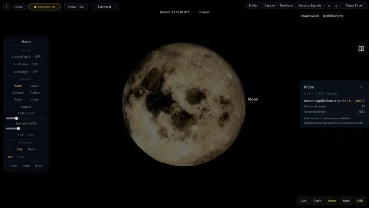Click the Assumed albedo row
Viewport: 369px width, 208px height.
334,112
